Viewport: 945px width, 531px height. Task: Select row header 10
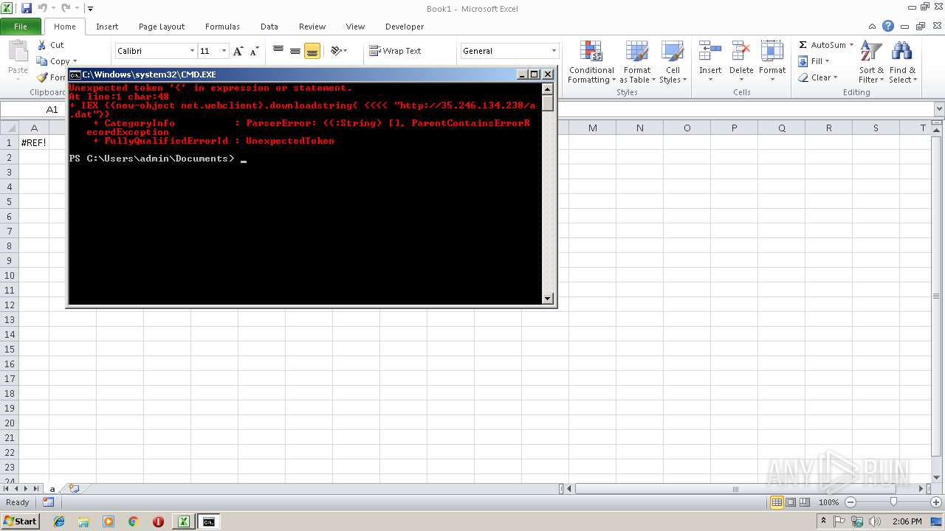(10, 275)
